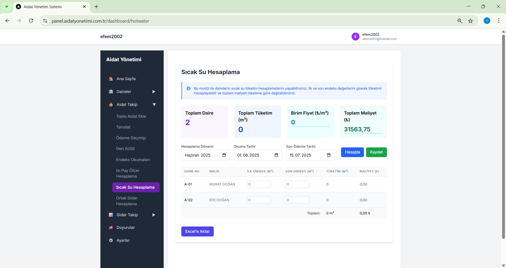Open calendar picker for Okuma Tarihi
506x268 pixels.
click(276, 155)
